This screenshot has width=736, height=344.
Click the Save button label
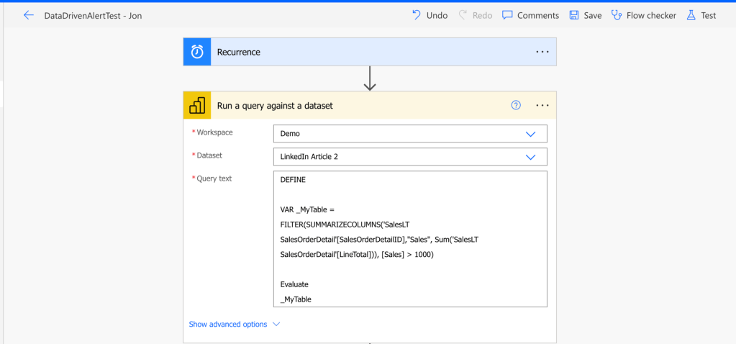point(593,16)
